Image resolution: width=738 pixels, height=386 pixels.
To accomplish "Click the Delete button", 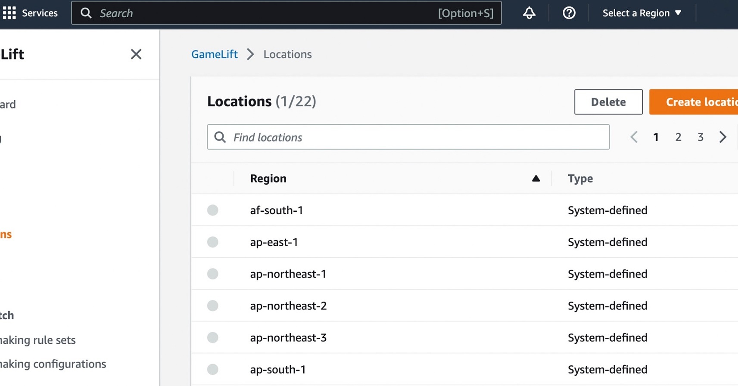I will (608, 102).
